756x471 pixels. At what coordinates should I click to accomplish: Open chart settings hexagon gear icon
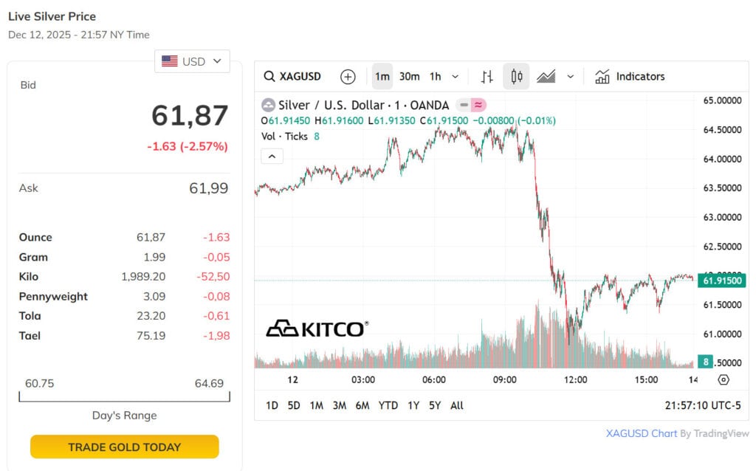click(x=724, y=379)
